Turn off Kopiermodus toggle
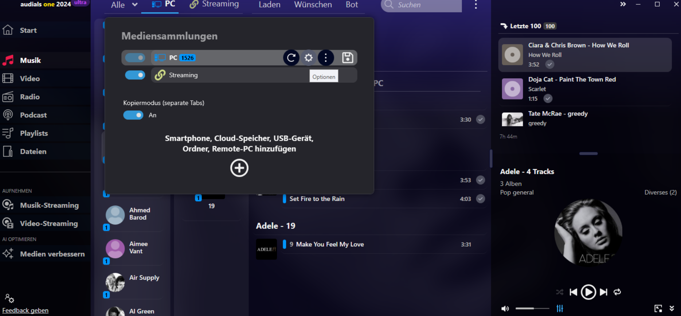Screen dimensions: 681x316 pyautogui.click(x=133, y=115)
